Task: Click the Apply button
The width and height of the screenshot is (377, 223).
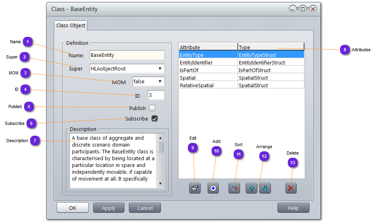Action: pyautogui.click(x=108, y=208)
